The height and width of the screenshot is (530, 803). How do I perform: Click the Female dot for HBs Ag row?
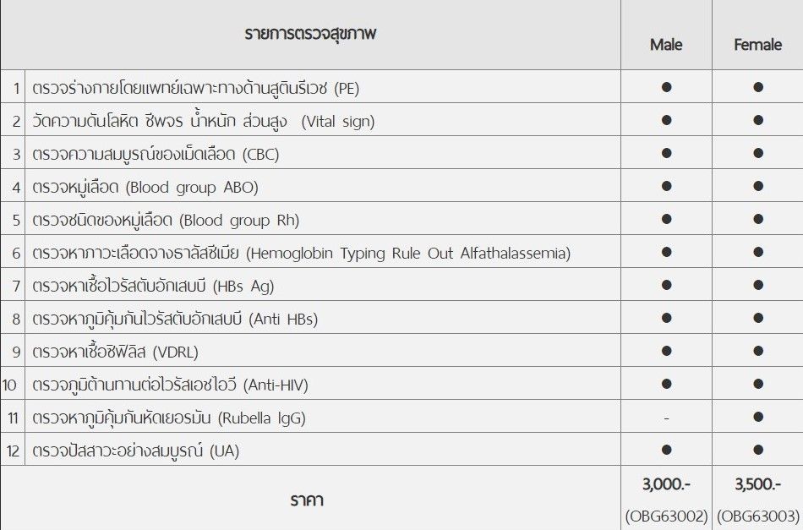(x=758, y=285)
